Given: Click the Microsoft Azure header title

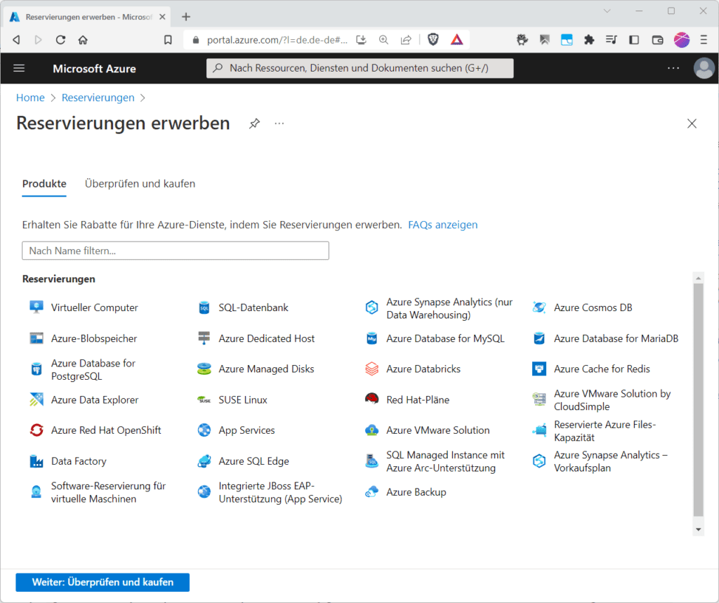Looking at the screenshot, I should 94,69.
